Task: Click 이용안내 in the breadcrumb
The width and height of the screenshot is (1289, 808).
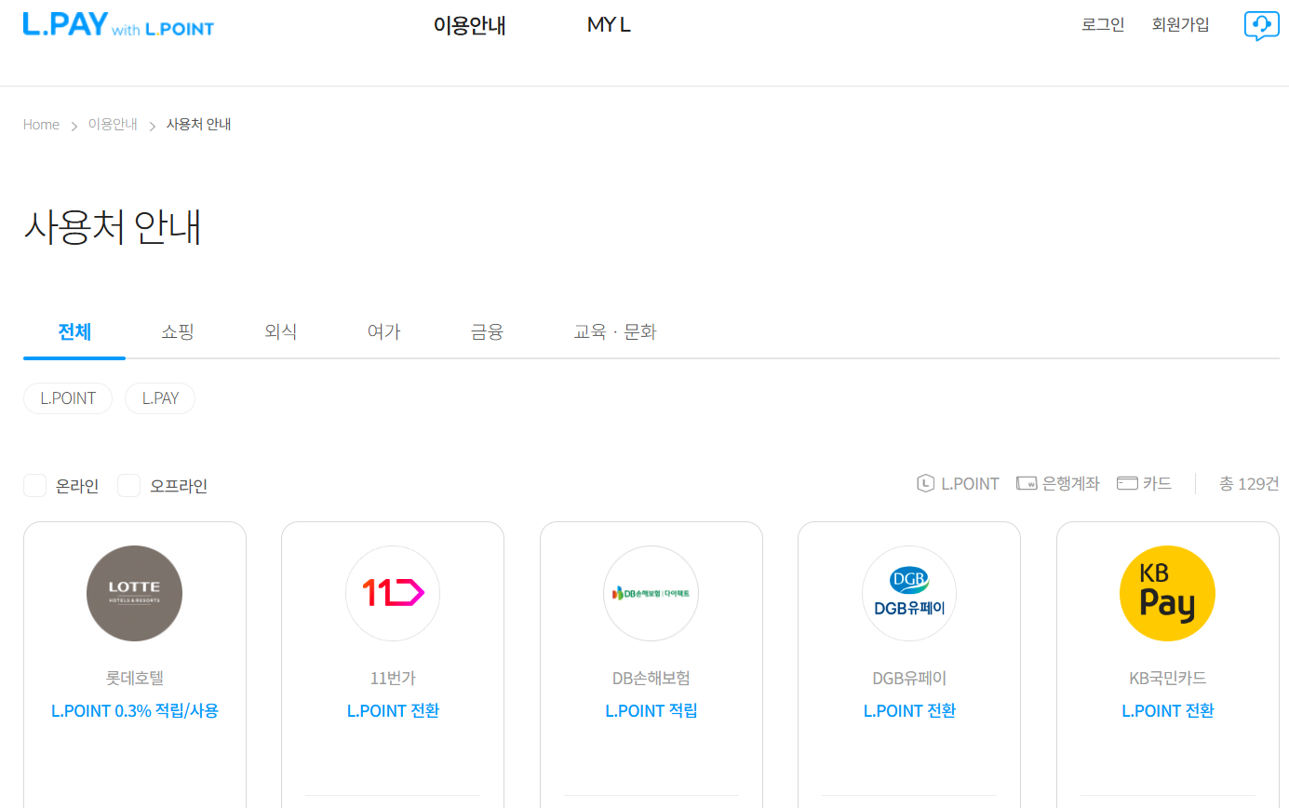Action: click(x=113, y=125)
